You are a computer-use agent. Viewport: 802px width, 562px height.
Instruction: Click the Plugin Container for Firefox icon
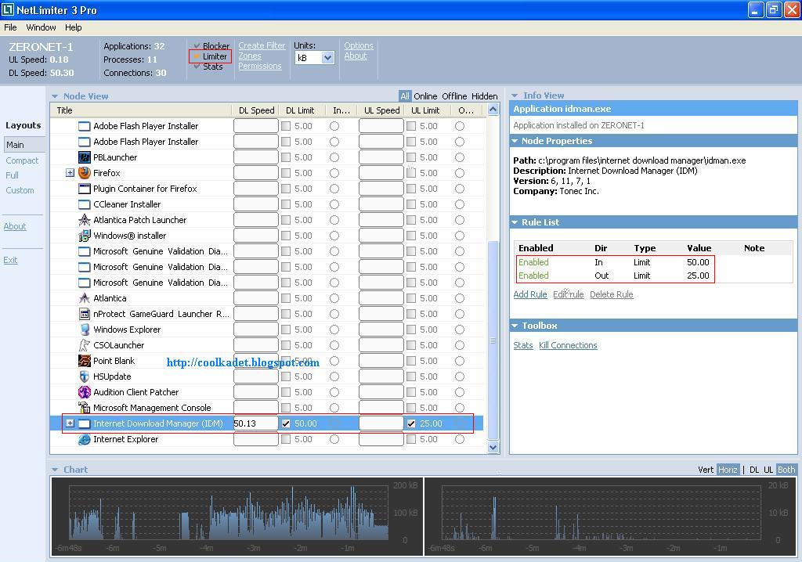pyautogui.click(x=85, y=189)
